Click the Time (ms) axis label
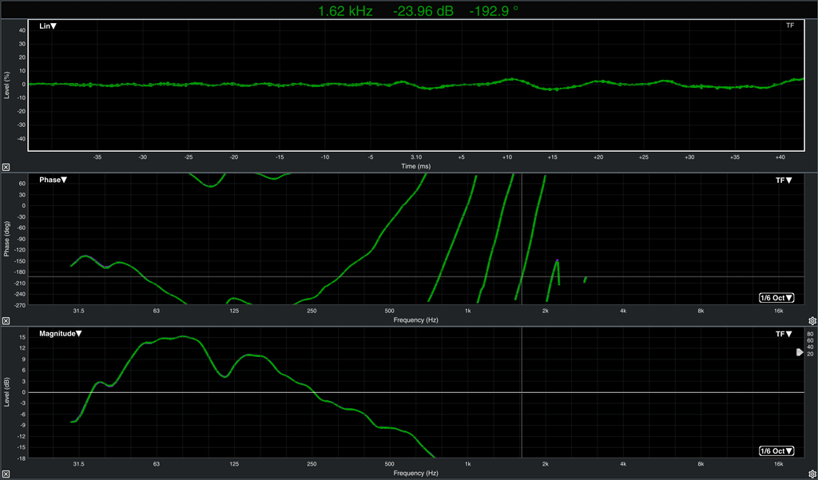The width and height of the screenshot is (818, 480). tap(415, 166)
